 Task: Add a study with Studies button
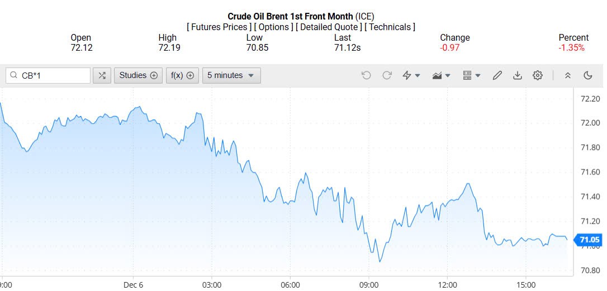click(138, 75)
